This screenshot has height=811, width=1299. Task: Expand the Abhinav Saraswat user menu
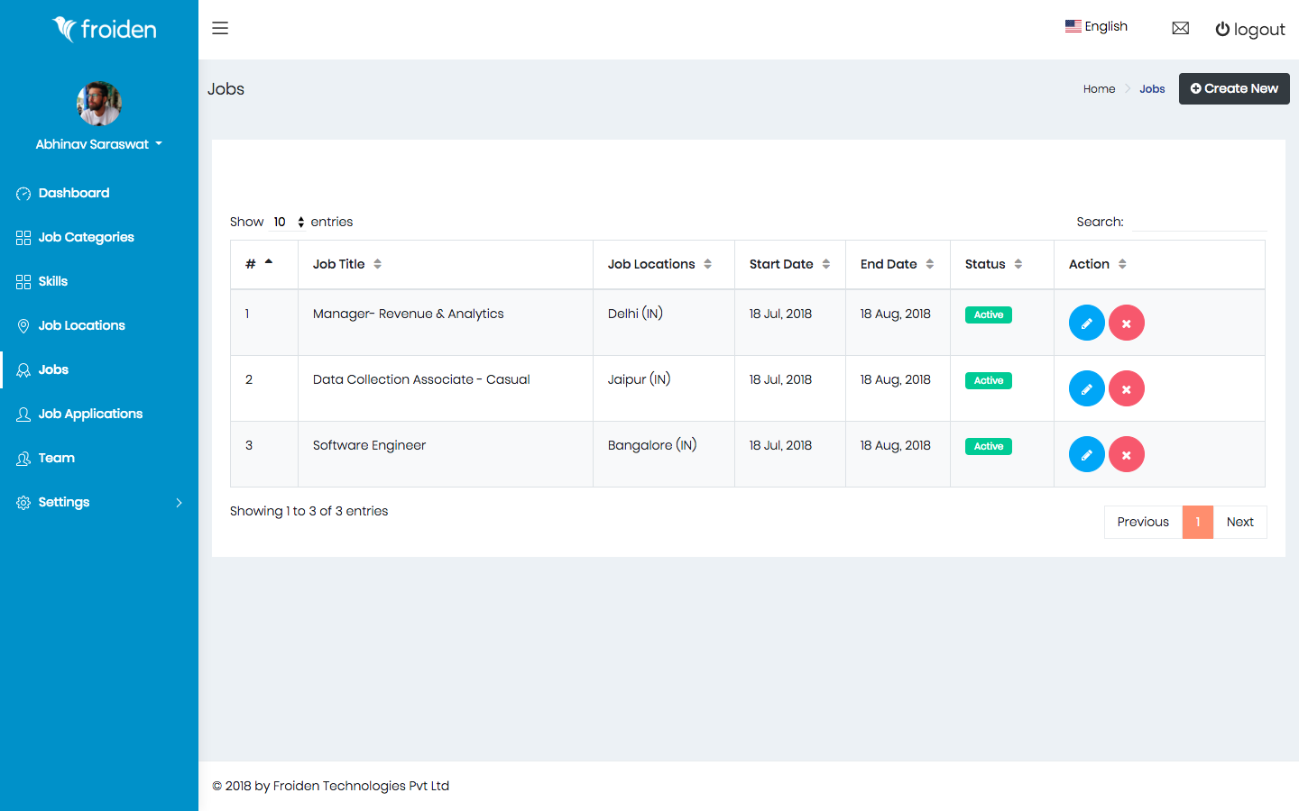(98, 144)
